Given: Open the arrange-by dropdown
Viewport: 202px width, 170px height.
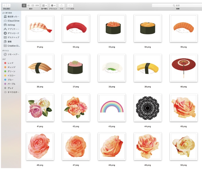Looking at the screenshot, I should pos(44,5).
